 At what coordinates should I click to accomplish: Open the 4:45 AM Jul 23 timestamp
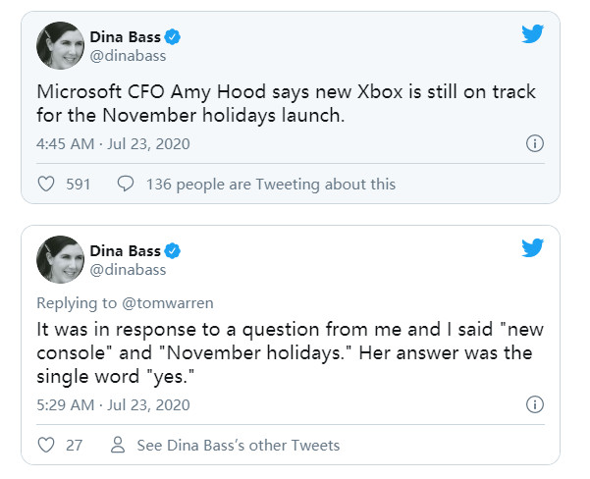113,143
